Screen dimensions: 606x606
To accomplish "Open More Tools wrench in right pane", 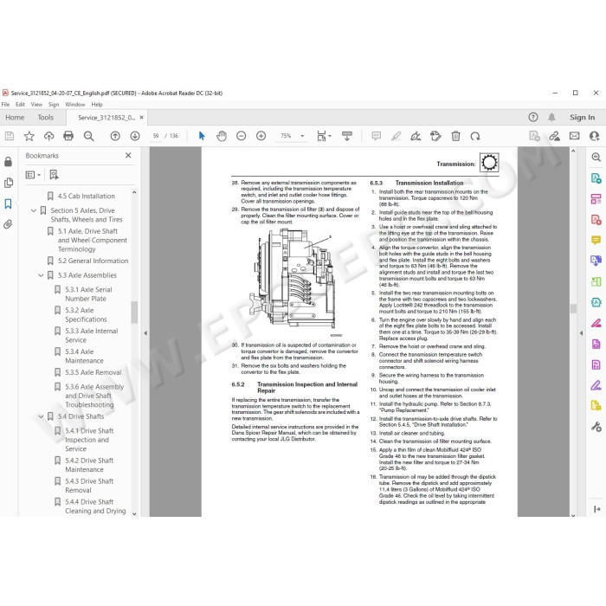I will [x=596, y=427].
